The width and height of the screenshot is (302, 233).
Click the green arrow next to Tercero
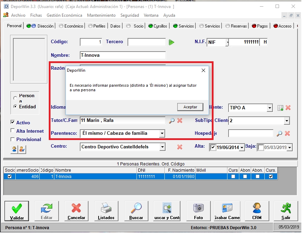[171, 42]
